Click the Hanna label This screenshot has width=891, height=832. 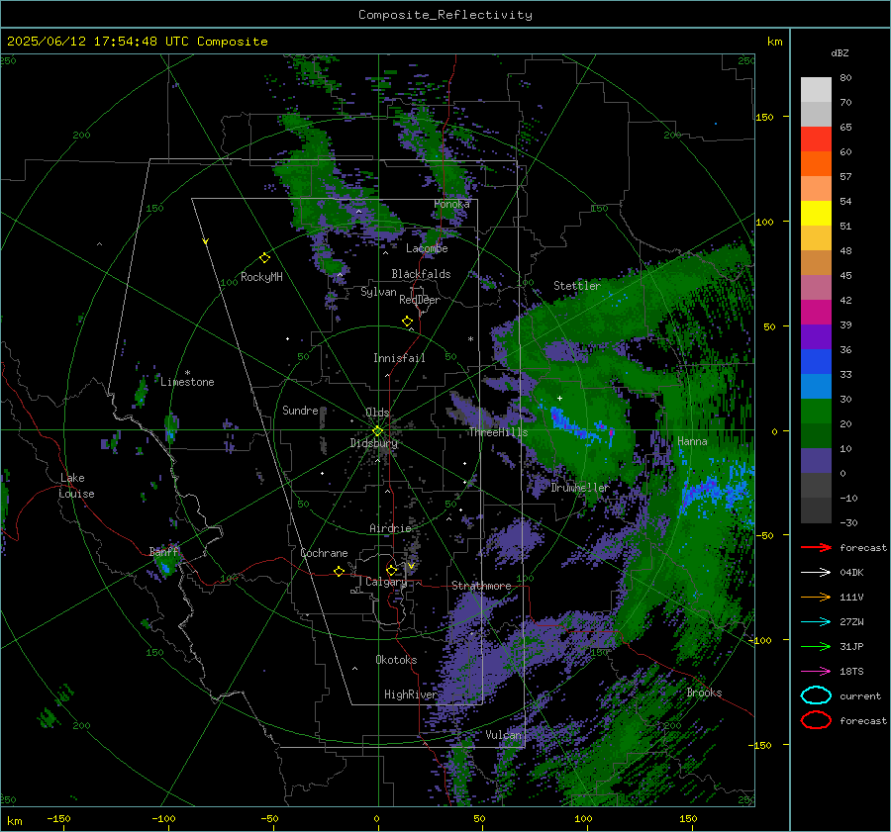(692, 441)
